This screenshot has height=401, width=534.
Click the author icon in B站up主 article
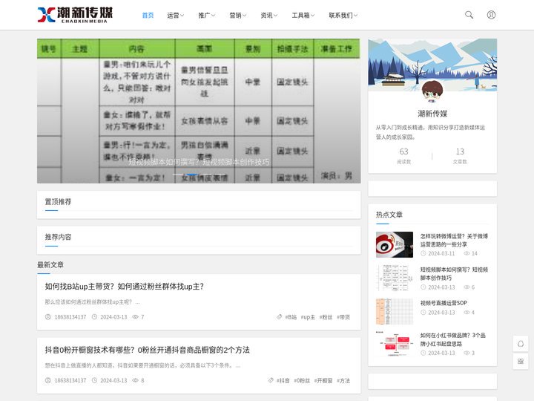(x=48, y=317)
